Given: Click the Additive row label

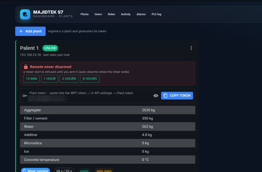Looking at the screenshot, I should click(31, 135).
